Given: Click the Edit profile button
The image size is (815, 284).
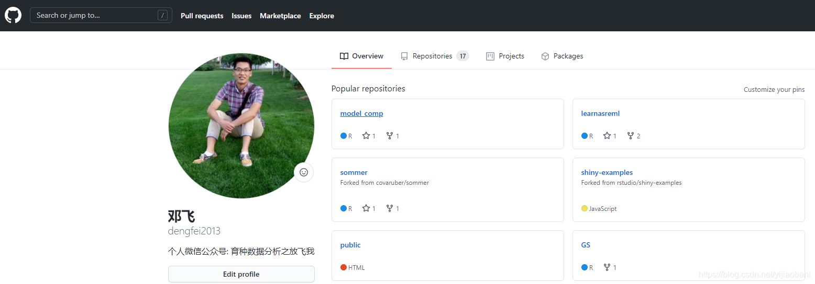Looking at the screenshot, I should (x=241, y=274).
